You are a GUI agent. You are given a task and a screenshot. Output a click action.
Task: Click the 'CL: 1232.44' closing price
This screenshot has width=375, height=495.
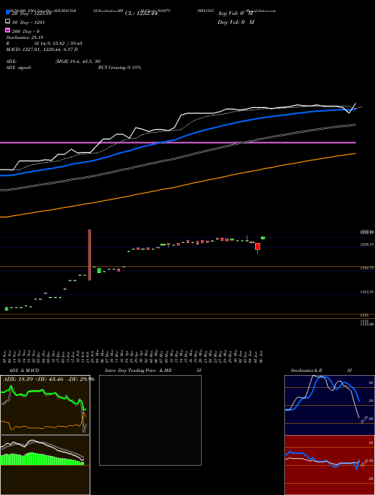(141, 13)
